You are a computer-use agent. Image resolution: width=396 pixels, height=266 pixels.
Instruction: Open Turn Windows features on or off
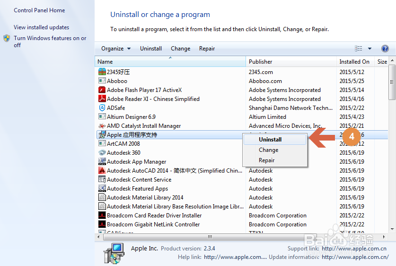point(50,42)
